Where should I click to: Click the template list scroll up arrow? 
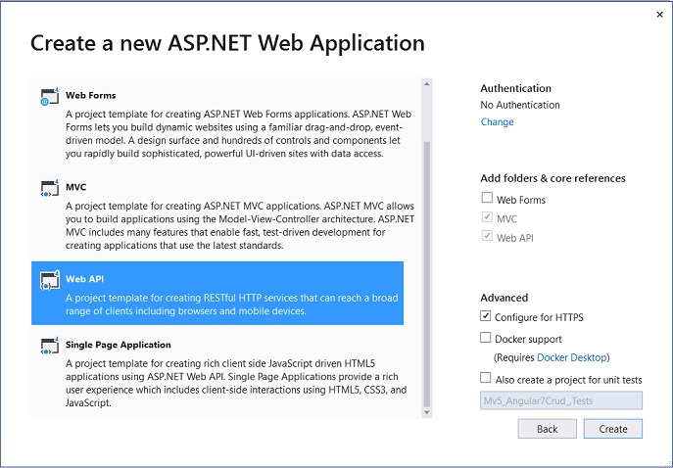427,84
